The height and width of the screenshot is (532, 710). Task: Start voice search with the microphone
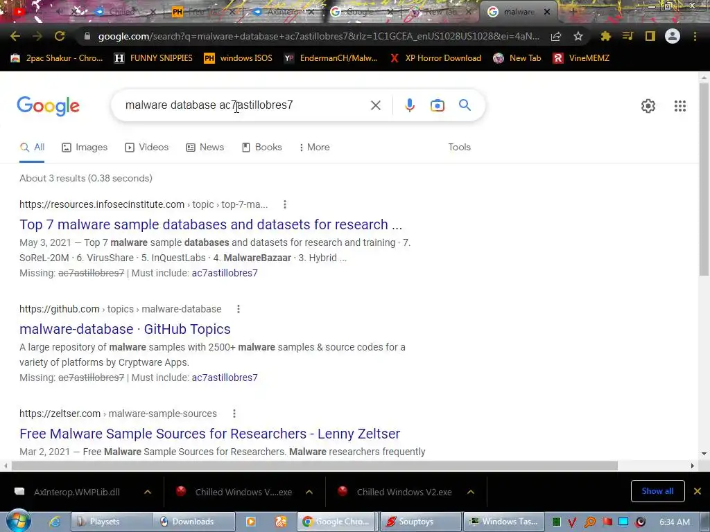click(x=410, y=105)
